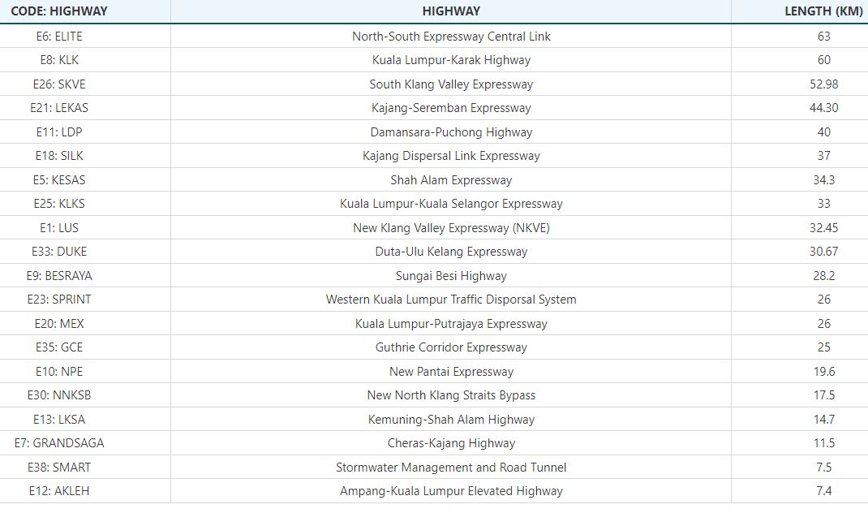Click the 63 length value
Screen dimensions: 868x513
pos(823,36)
